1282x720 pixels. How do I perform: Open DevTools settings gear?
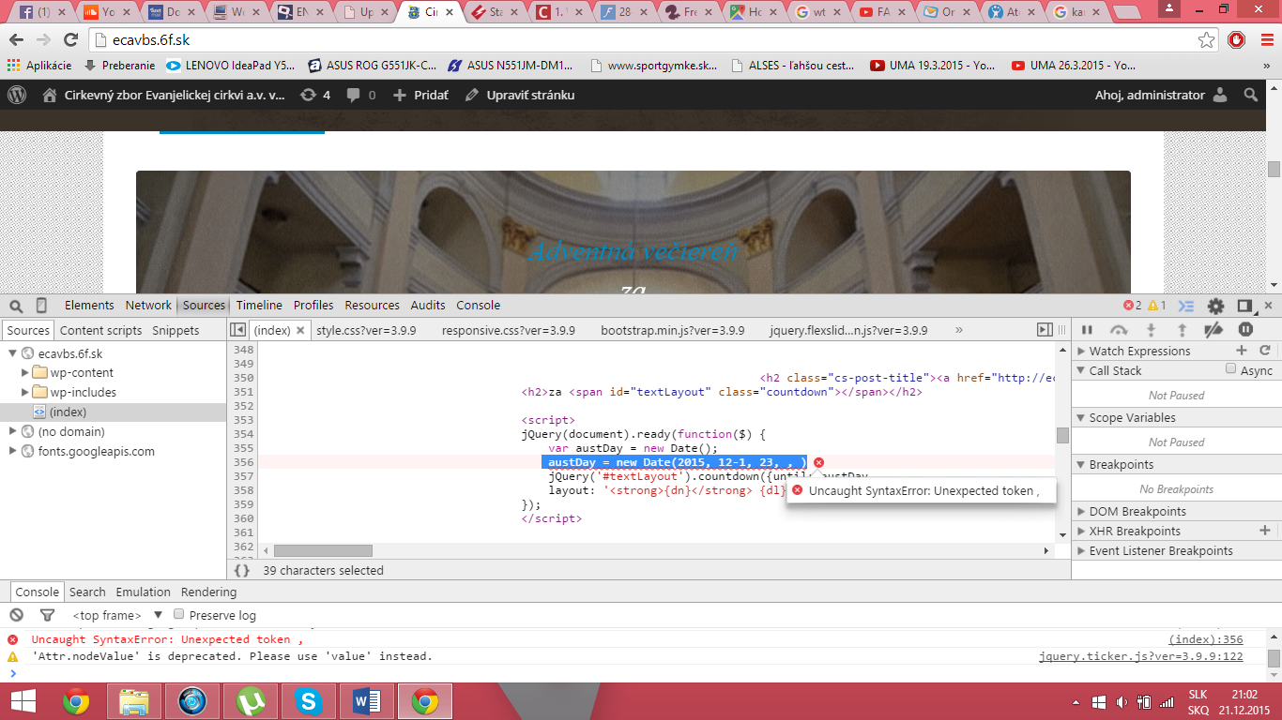point(1215,306)
